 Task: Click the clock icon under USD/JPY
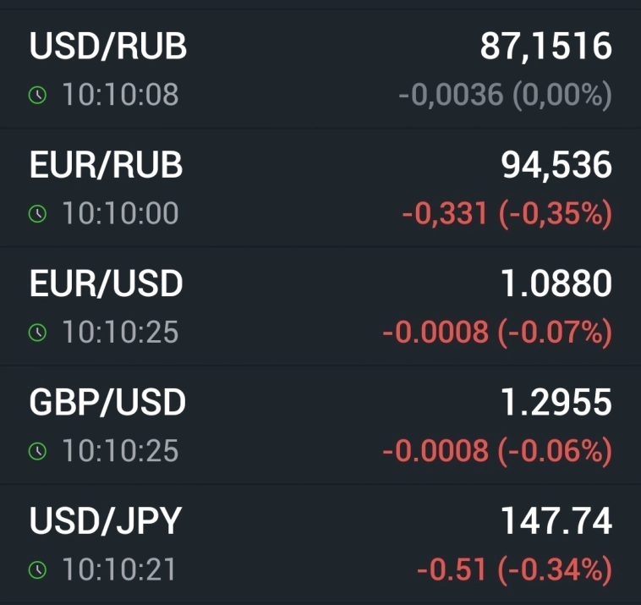[37, 570]
